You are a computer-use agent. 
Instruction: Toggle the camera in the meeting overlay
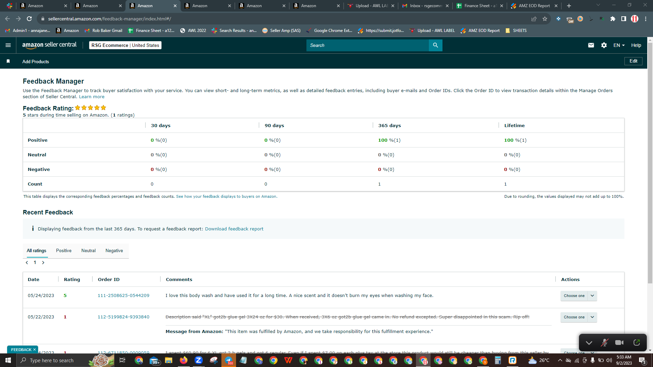pos(619,343)
